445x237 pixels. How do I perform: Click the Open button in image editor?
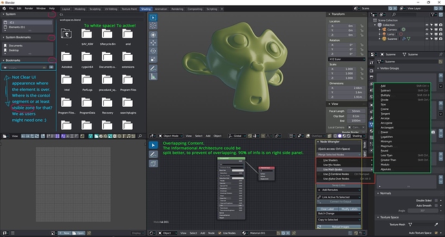pos(78,233)
